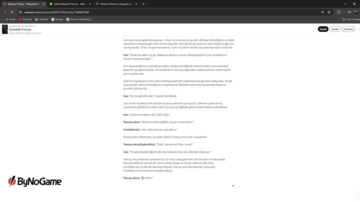This screenshot has width=360, height=202.
Task: Switch to the Wattpad Türkçe tab
Action: click(x=23, y=4)
